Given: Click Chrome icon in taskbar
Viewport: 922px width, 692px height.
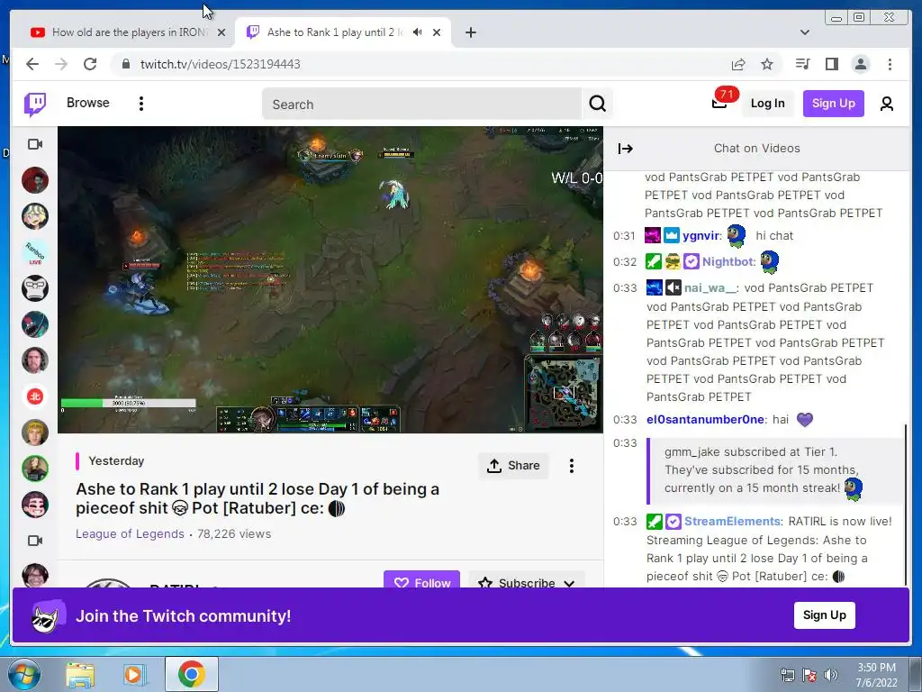Looking at the screenshot, I should pos(191,674).
